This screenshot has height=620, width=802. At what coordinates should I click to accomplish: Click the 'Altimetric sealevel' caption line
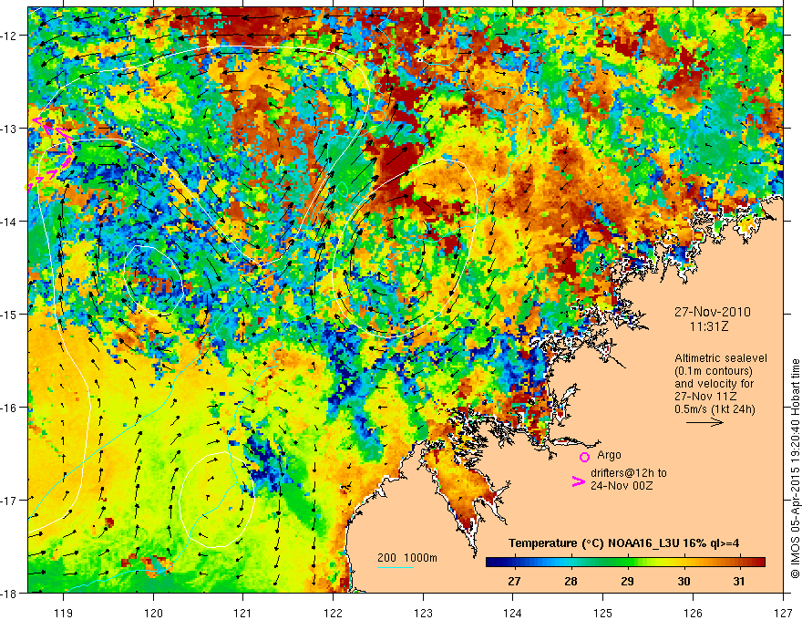(721, 358)
